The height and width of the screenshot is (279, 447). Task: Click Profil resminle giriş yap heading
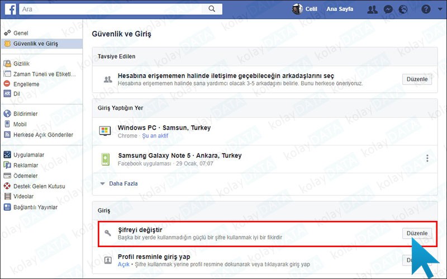(154, 257)
